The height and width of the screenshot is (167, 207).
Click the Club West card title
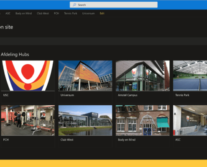[x=67, y=140]
